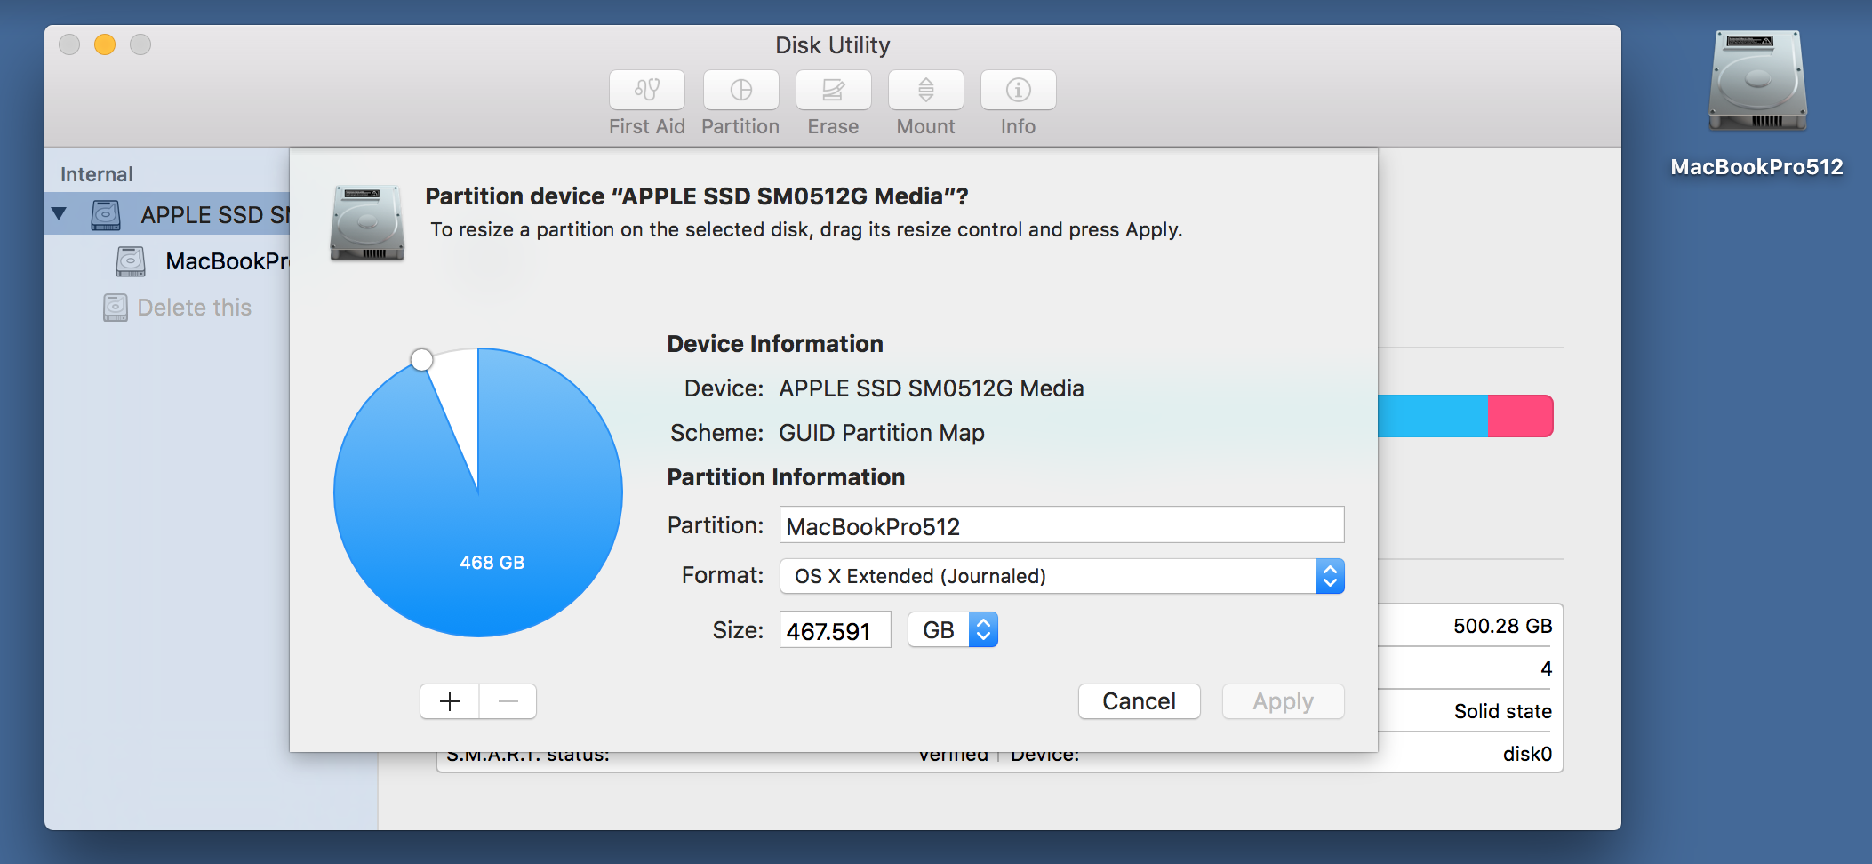Click the APPLE SSD disk icon in sidebar
Image resolution: width=1872 pixels, height=864 pixels.
click(x=106, y=214)
